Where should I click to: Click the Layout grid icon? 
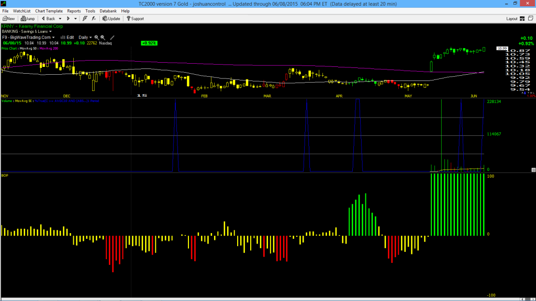pyautogui.click(x=522, y=19)
